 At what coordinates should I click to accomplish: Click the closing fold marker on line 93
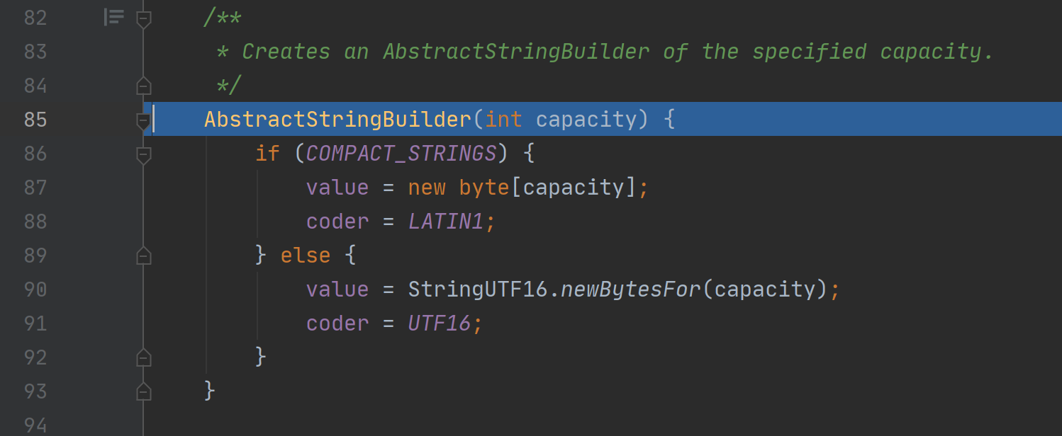pyautogui.click(x=144, y=391)
